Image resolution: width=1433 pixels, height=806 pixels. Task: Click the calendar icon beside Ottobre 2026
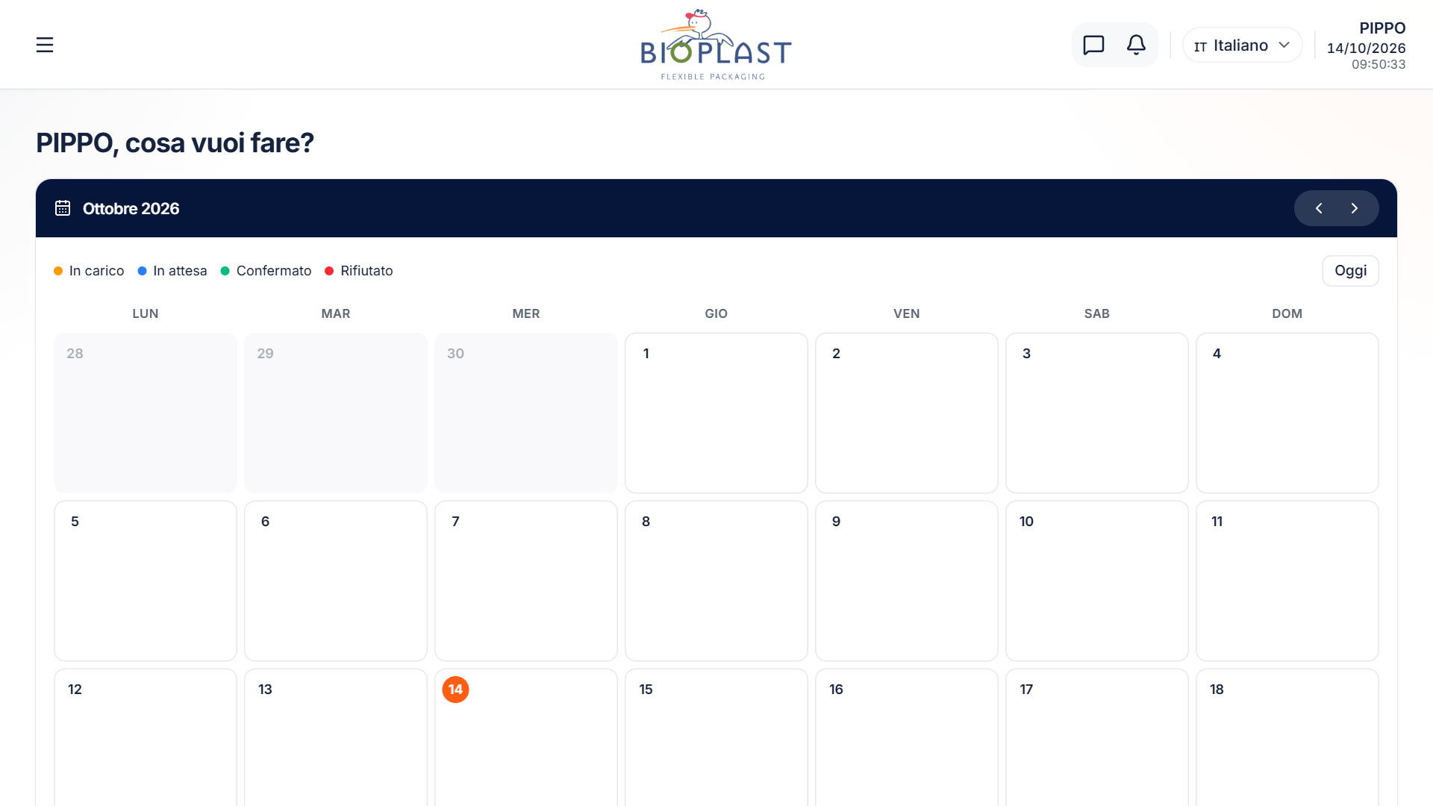[x=63, y=208]
